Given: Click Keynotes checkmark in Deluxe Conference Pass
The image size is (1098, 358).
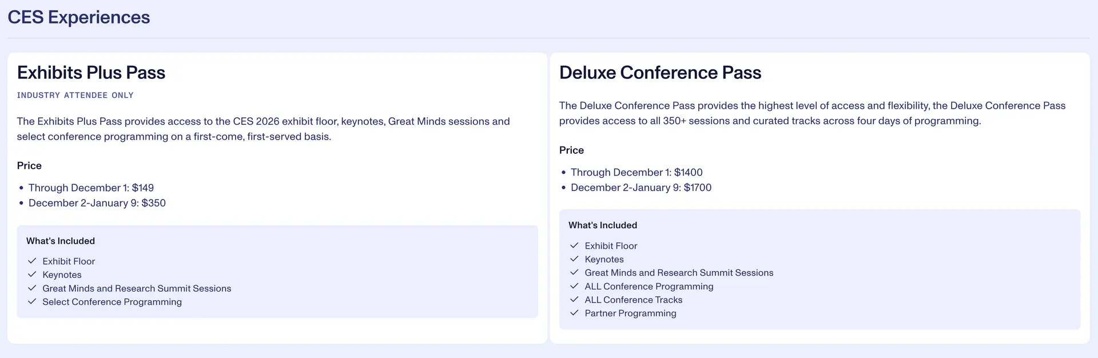Looking at the screenshot, I should pos(574,259).
